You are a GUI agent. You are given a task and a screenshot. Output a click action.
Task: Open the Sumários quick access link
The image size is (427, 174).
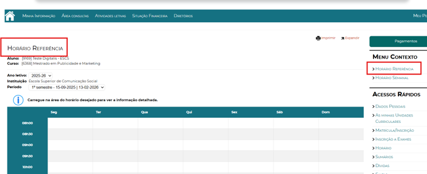384,157
